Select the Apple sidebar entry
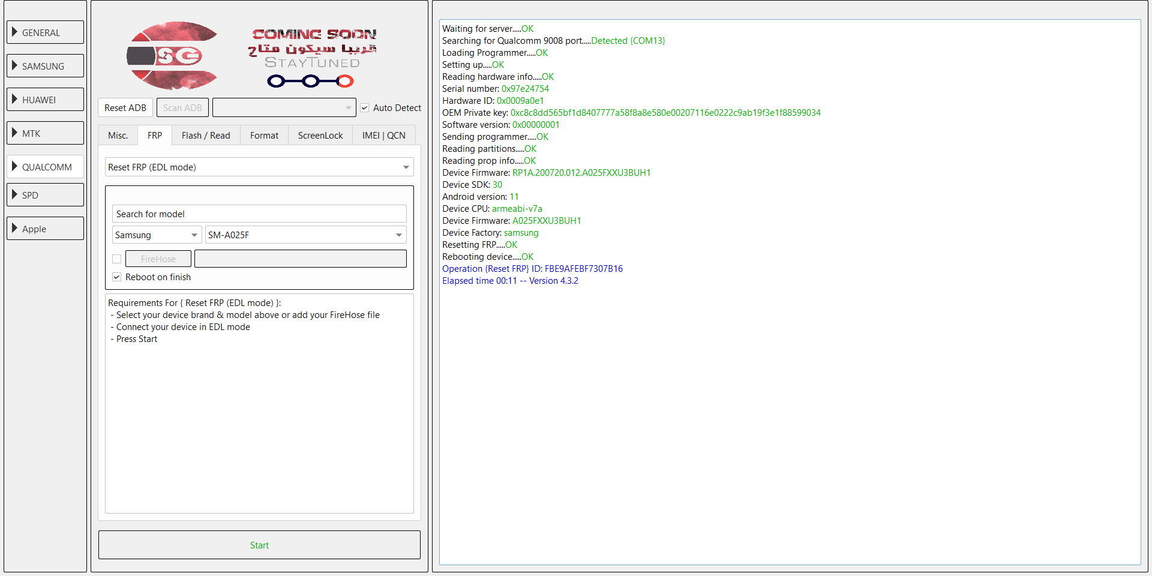 [x=45, y=228]
